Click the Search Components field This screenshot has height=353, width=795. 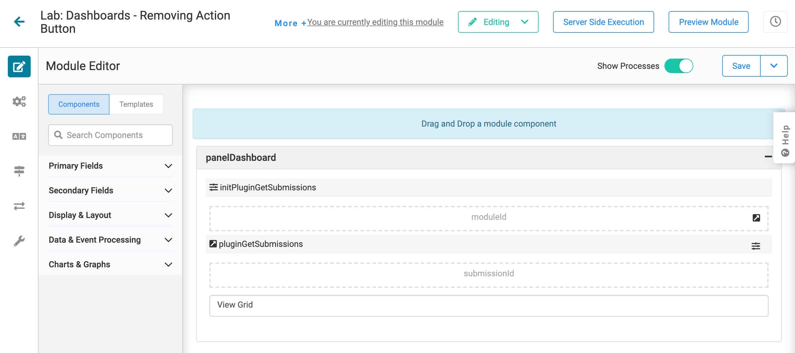point(110,135)
